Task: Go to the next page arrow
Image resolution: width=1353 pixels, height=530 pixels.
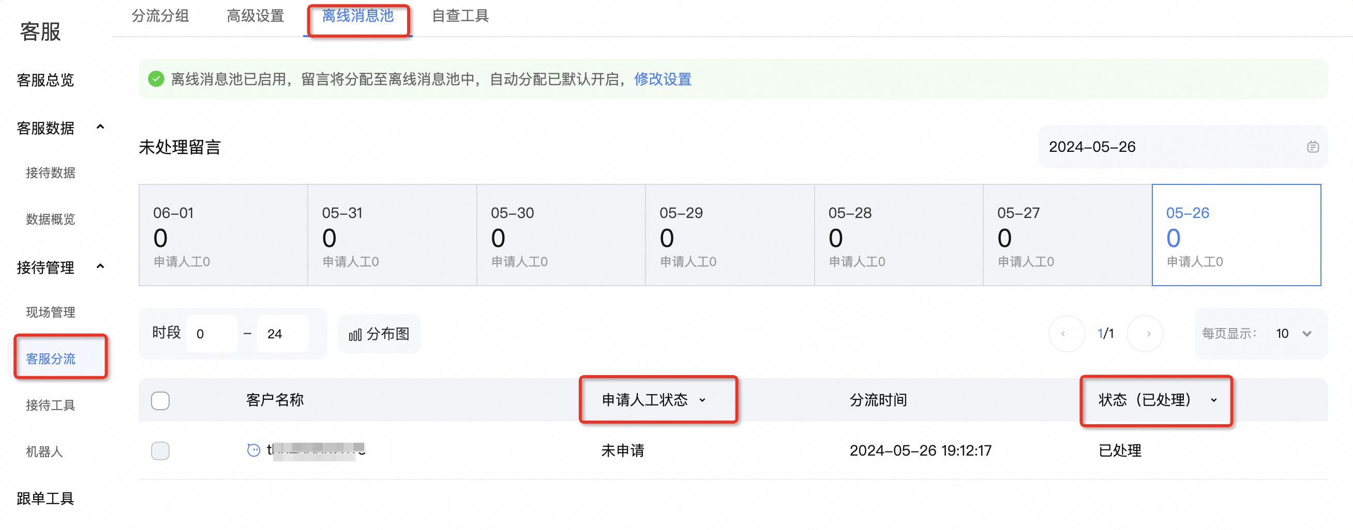Action: (1146, 334)
